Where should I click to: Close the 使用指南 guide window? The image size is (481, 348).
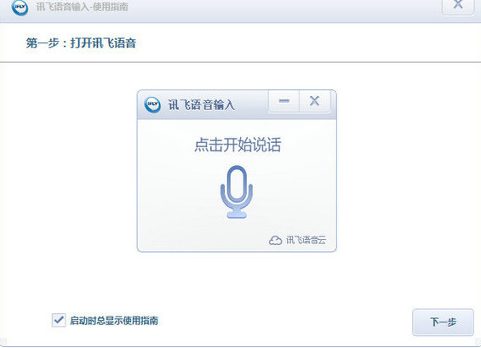pyautogui.click(x=458, y=5)
